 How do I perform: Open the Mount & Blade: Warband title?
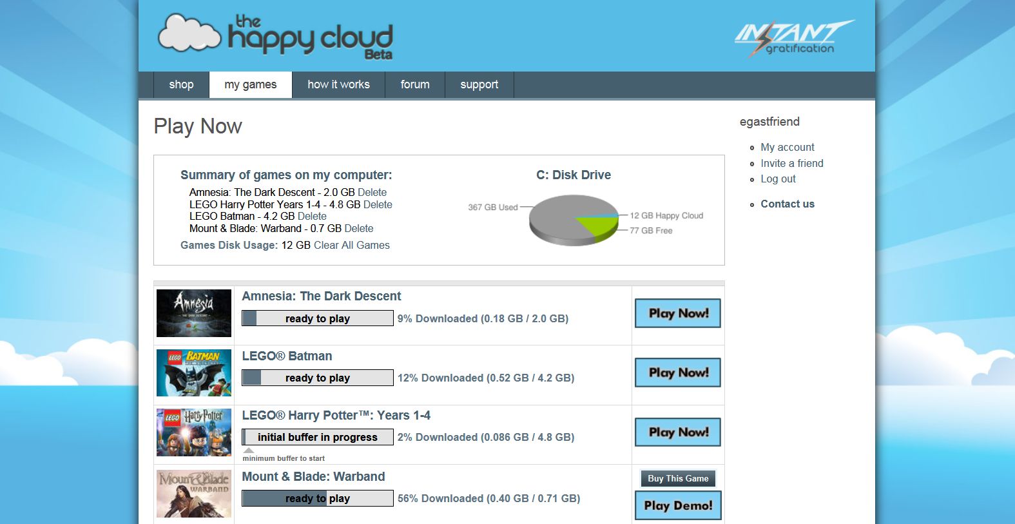313,477
